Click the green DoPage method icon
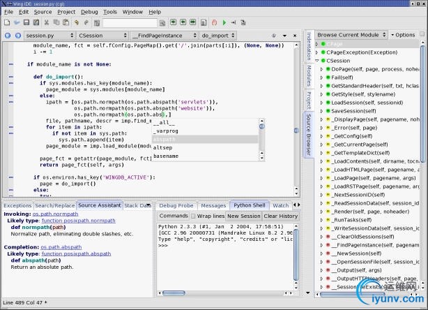Screen dimensions: 428x310 (327, 69)
